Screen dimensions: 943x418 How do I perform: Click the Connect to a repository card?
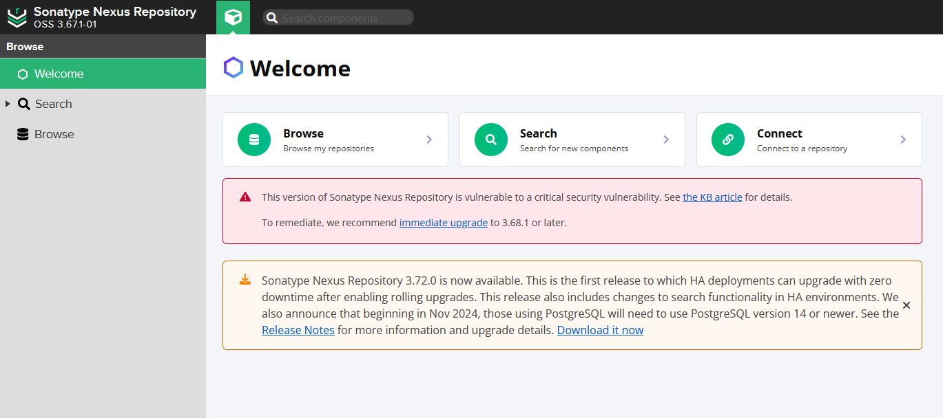click(809, 140)
